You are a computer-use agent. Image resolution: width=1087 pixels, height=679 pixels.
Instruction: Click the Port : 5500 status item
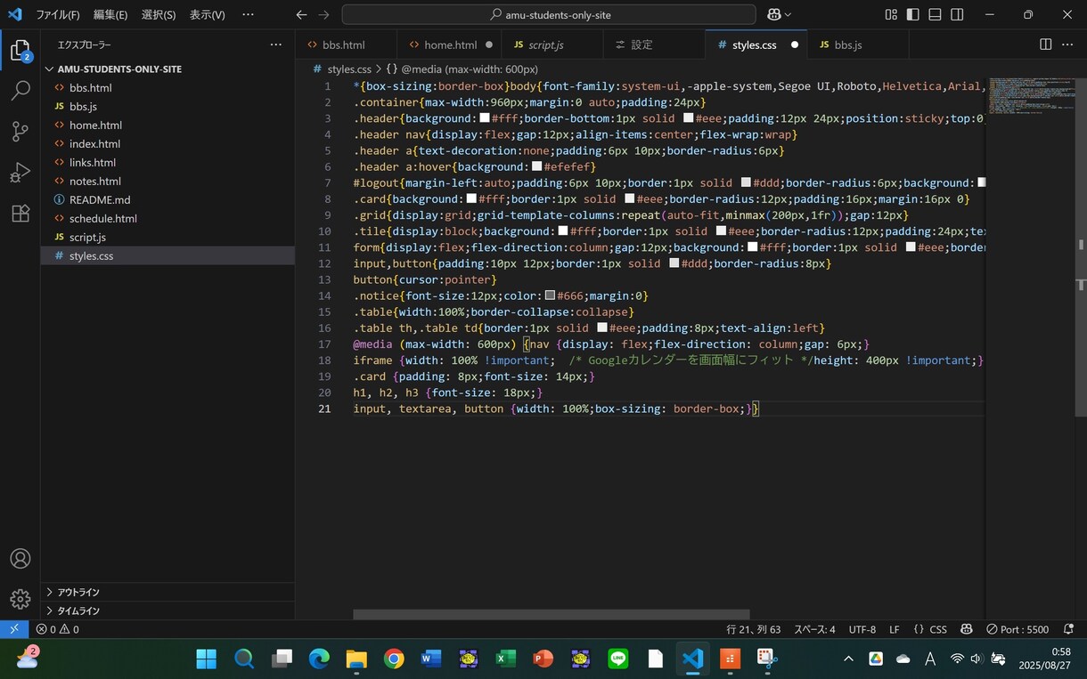click(x=1018, y=629)
